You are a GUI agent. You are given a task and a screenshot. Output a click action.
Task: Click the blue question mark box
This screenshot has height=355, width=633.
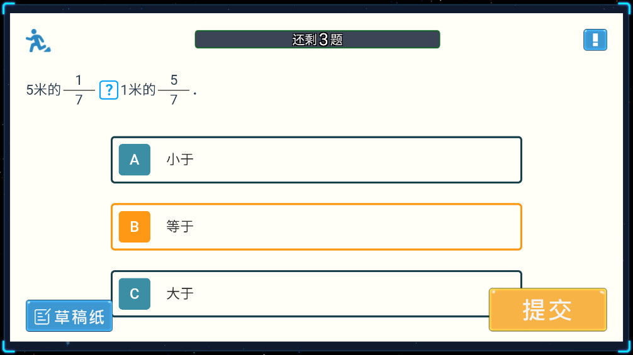(x=109, y=90)
